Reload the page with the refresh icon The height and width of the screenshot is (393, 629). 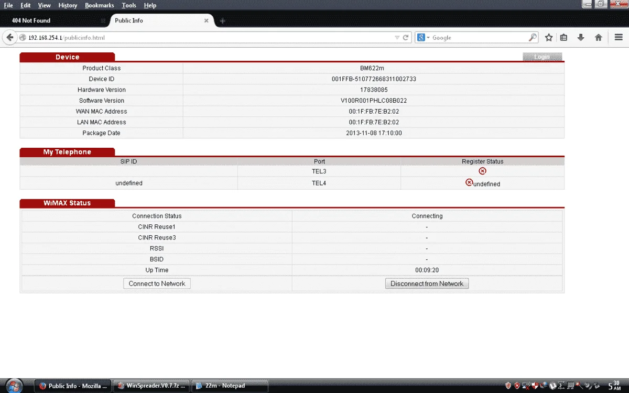(x=406, y=38)
